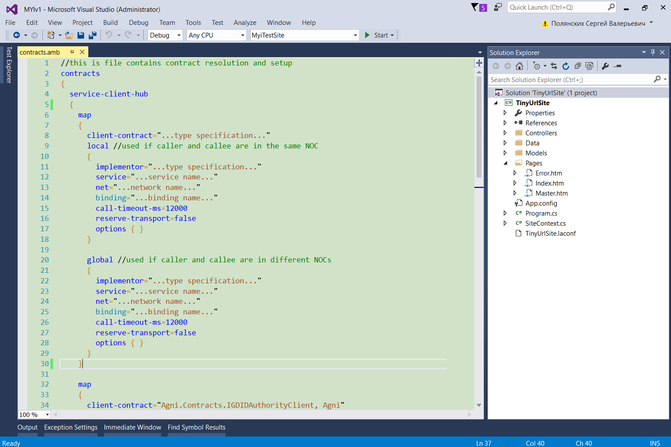This screenshot has height=447, width=671.
Task: Click the feedback icon beside Quick Launch
Action: pos(498,7)
